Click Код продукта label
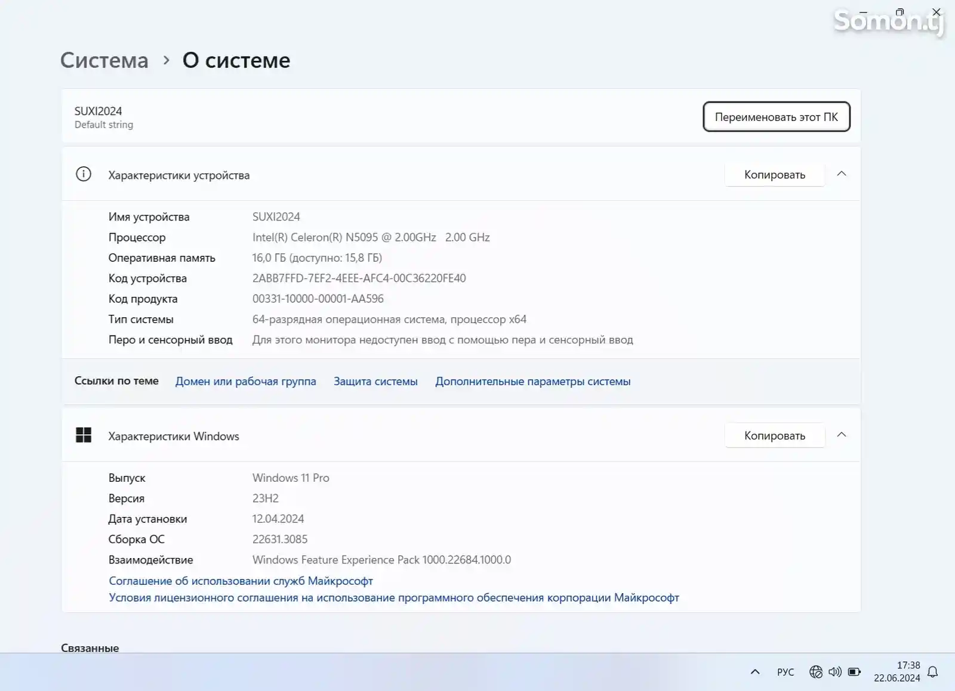Viewport: 955px width, 691px height. pyautogui.click(x=143, y=299)
